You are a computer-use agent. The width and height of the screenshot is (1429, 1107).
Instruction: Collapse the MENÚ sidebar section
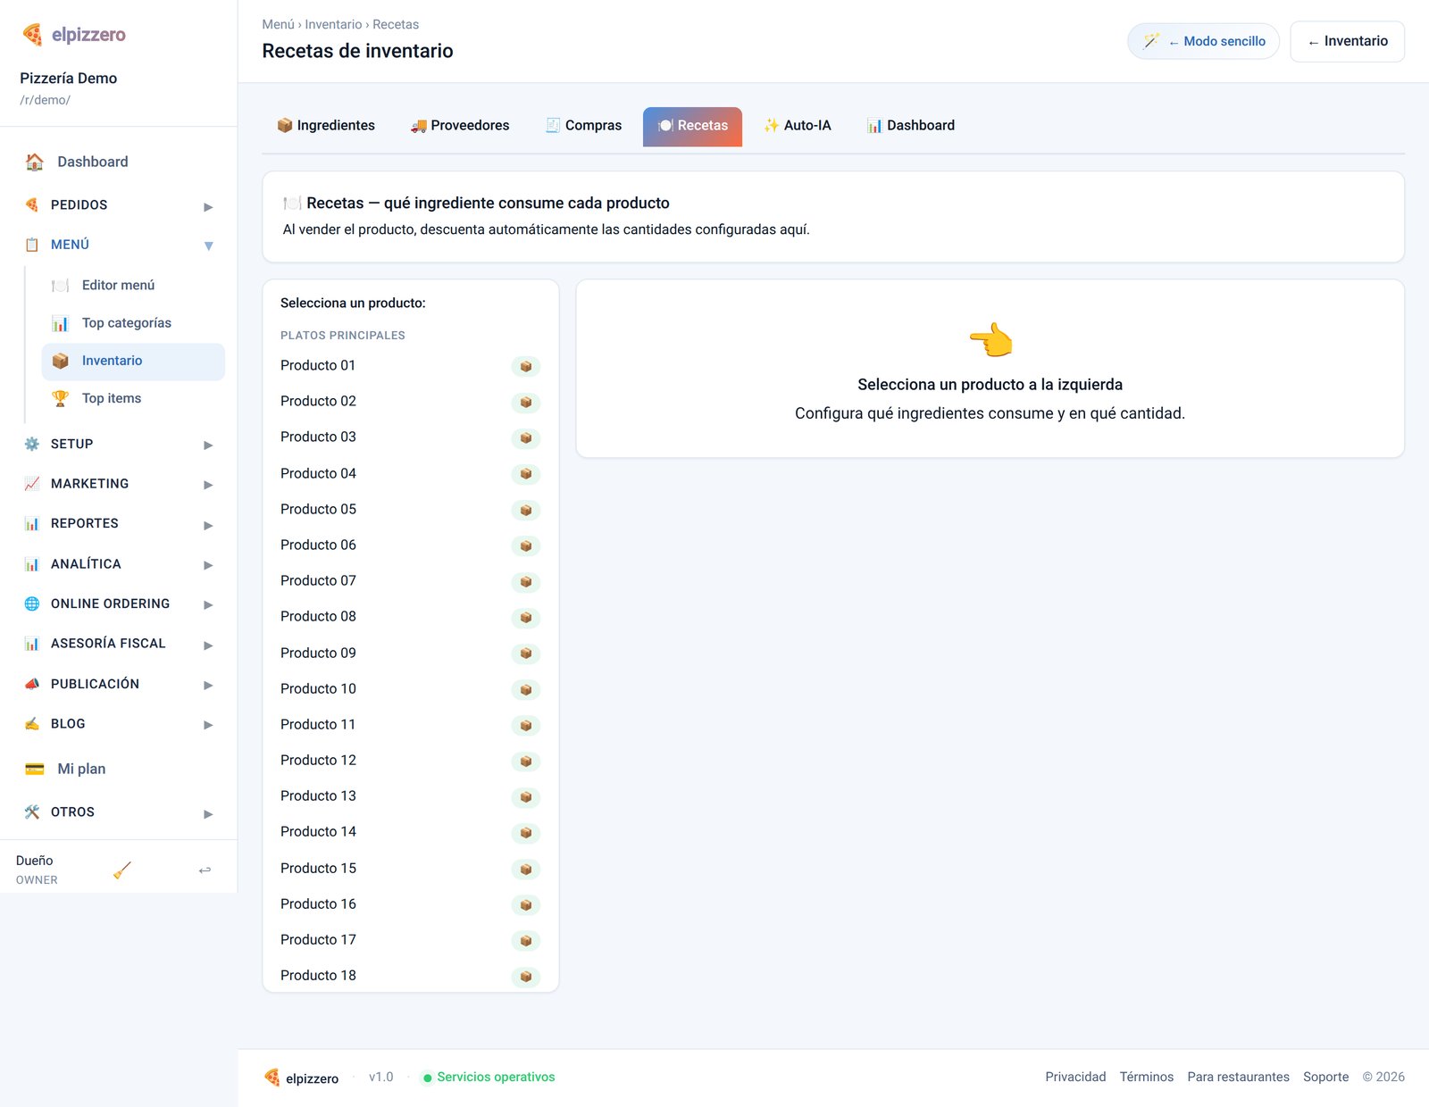pos(119,245)
